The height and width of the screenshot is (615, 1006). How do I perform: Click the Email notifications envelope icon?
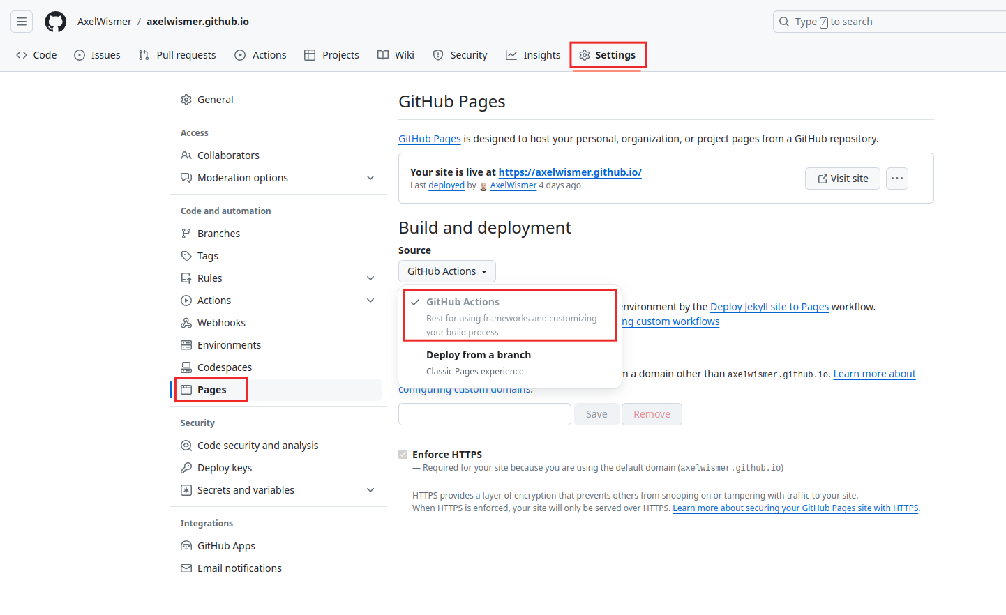point(186,568)
